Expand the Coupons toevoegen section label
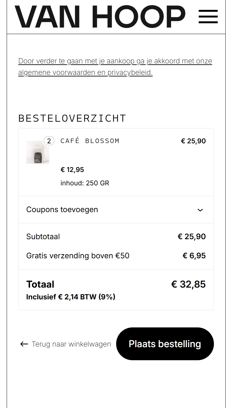Image resolution: width=232 pixels, height=408 pixels. click(x=62, y=210)
